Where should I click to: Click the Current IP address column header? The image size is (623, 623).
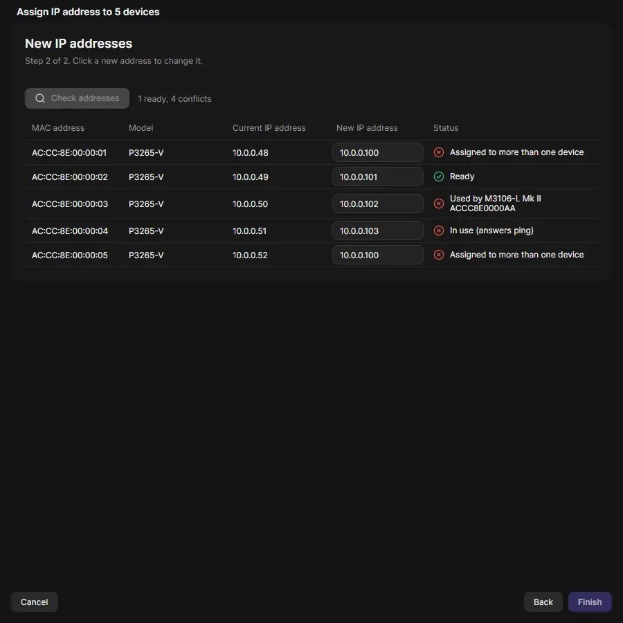click(269, 128)
